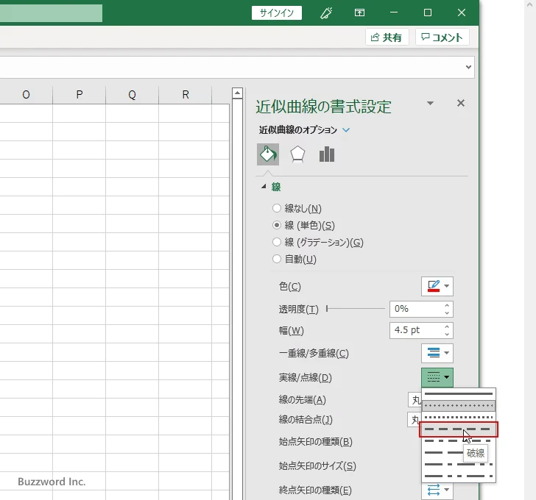Open the ribbon display options icon
This screenshot has width=536, height=500.
pos(359,13)
